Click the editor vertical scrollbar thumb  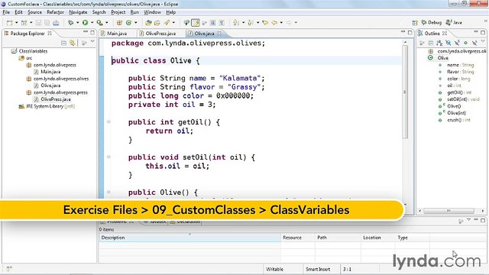click(x=405, y=92)
